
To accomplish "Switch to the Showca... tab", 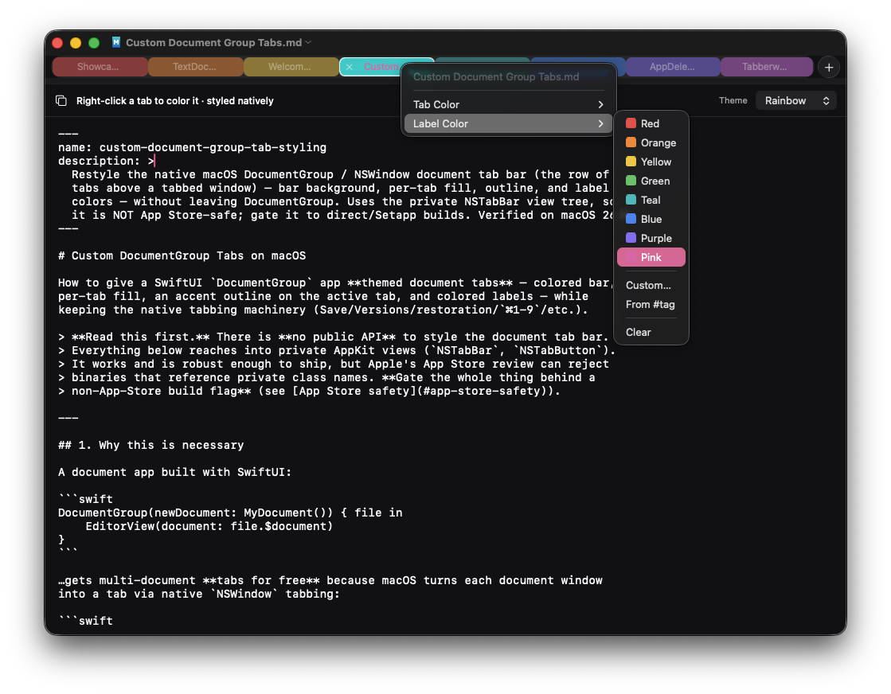I will [x=100, y=67].
